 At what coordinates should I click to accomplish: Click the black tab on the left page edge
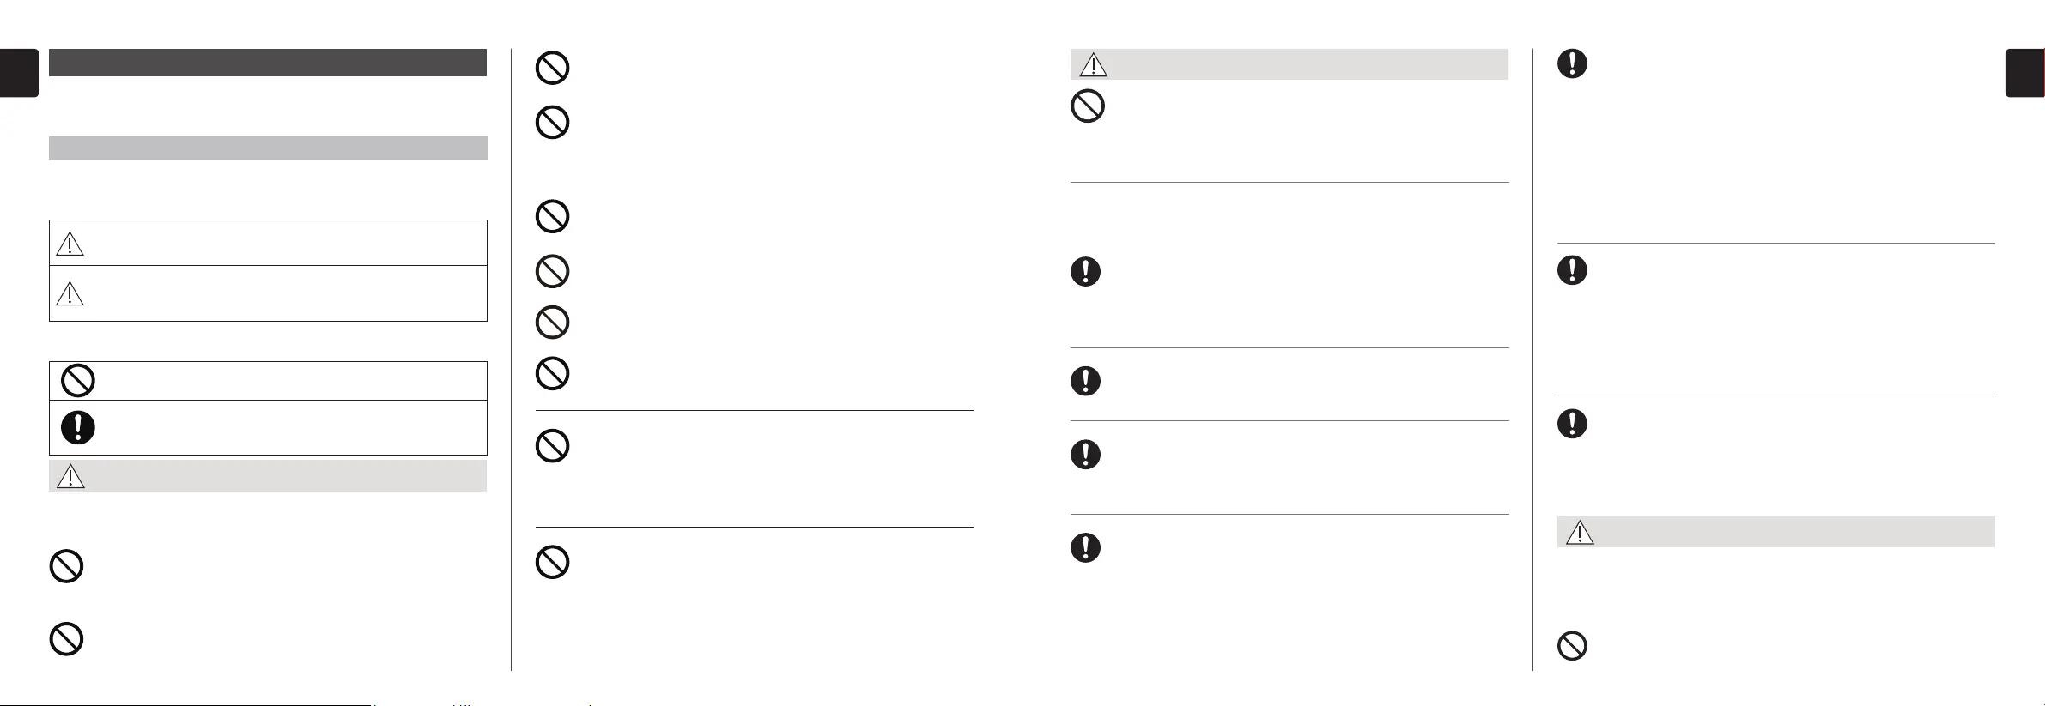(19, 73)
